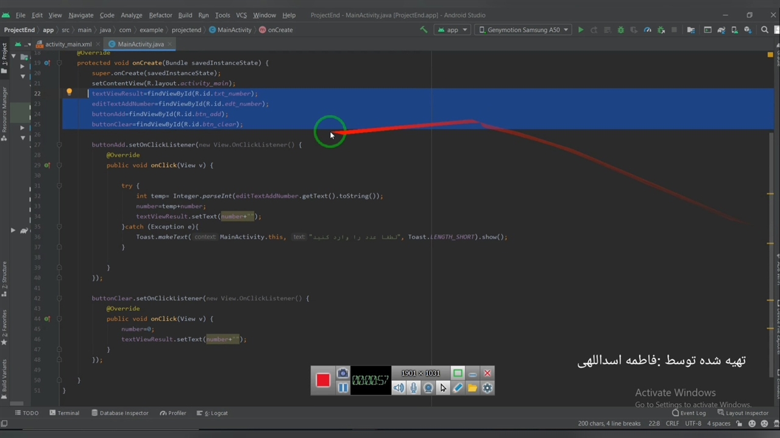
Task: Open the profiler gauge icon in toolbar
Action: coord(647,30)
